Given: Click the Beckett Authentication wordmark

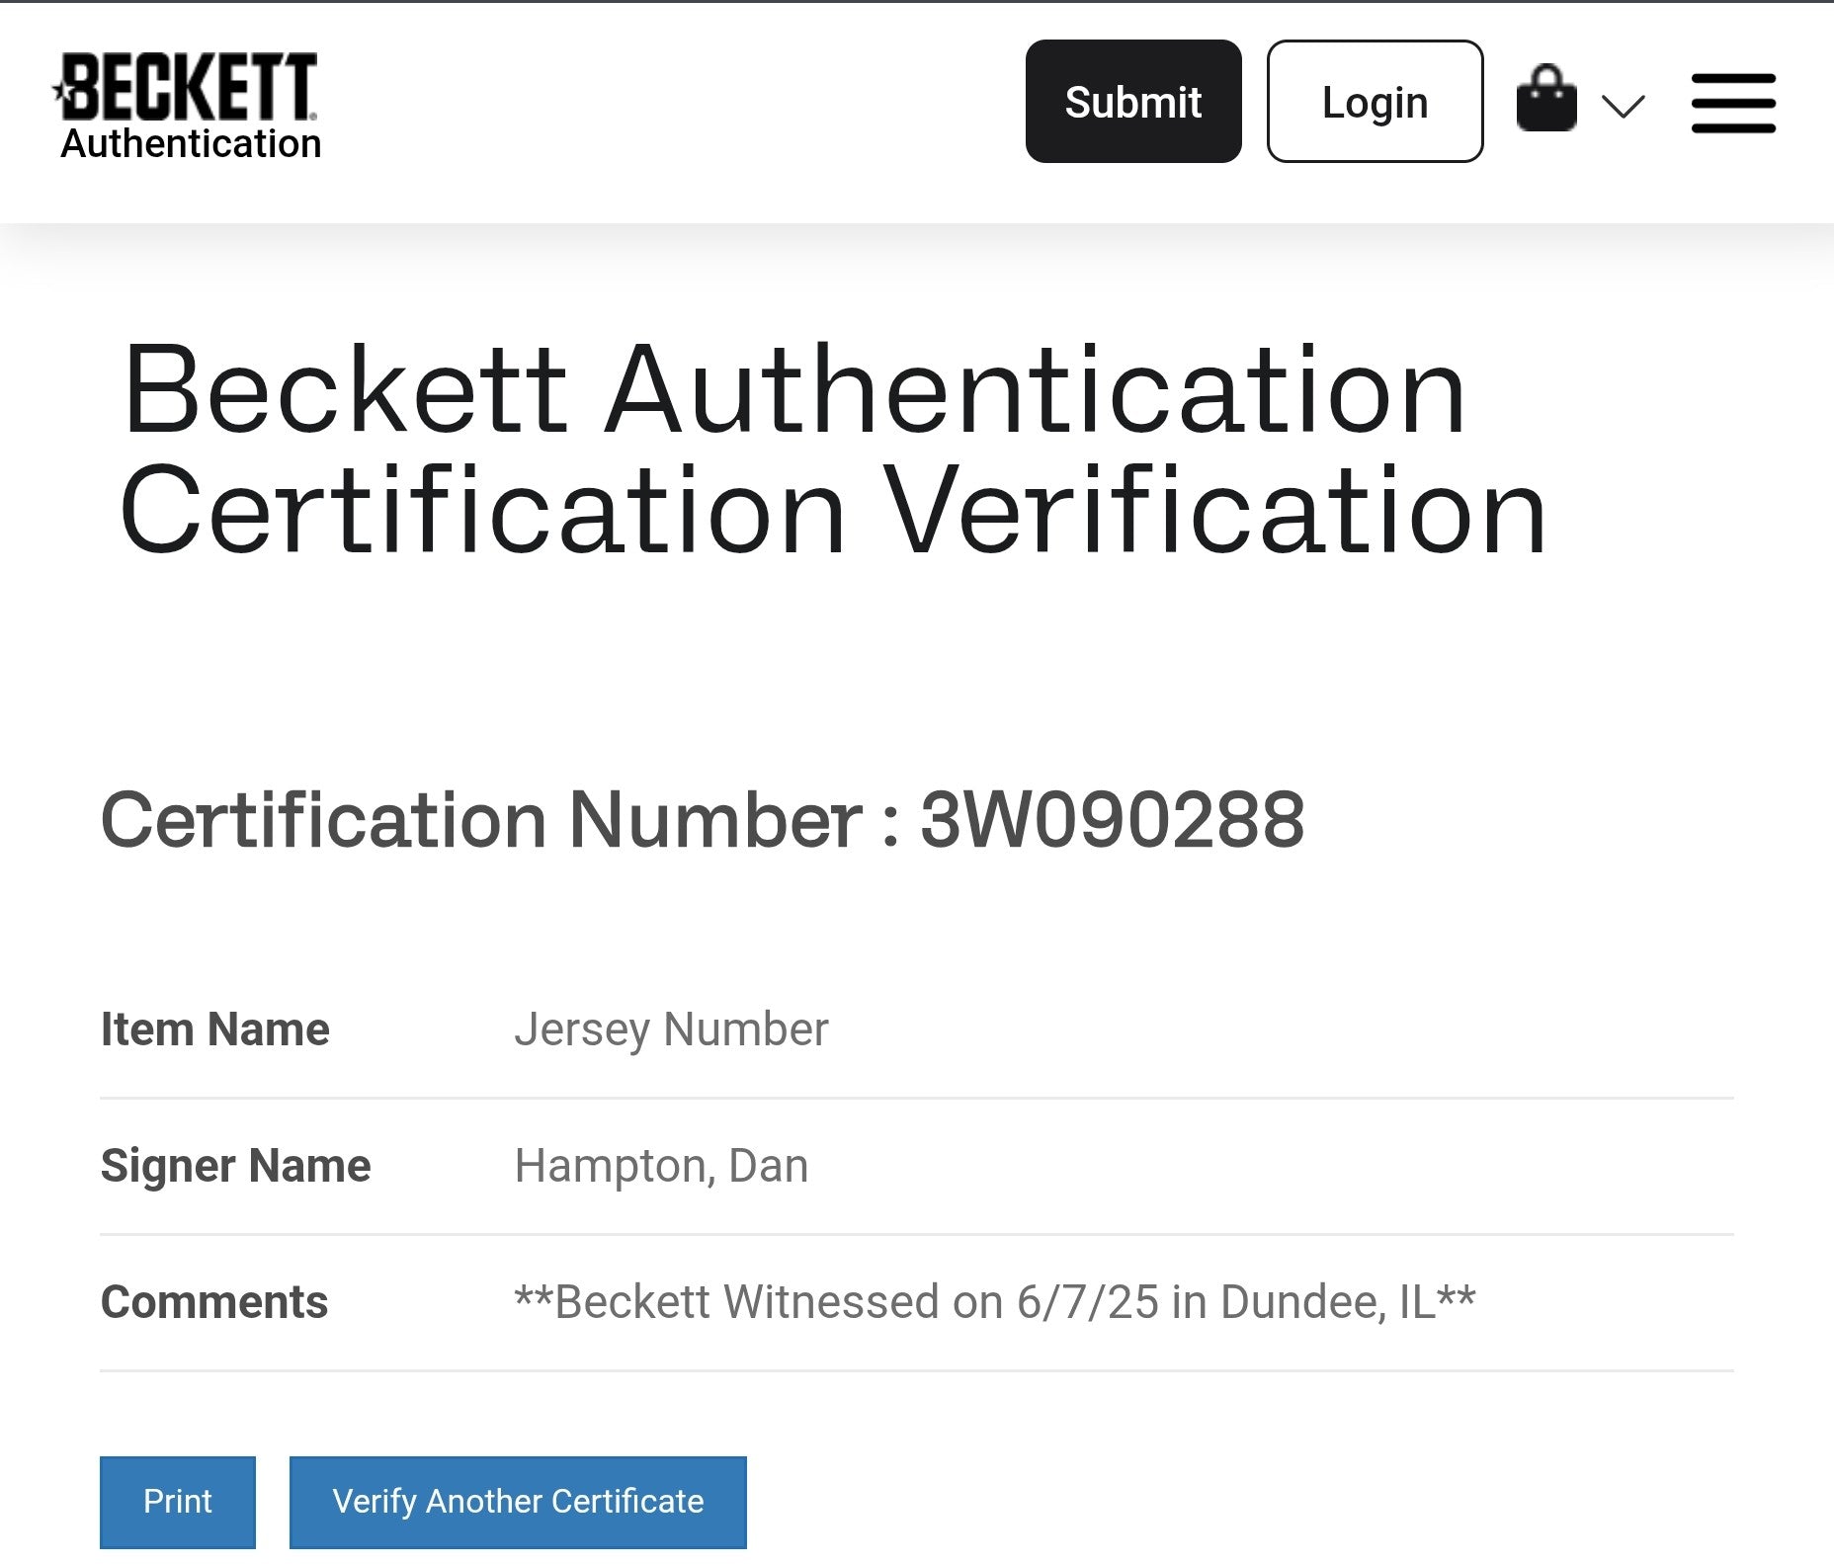Looking at the screenshot, I should [x=191, y=143].
